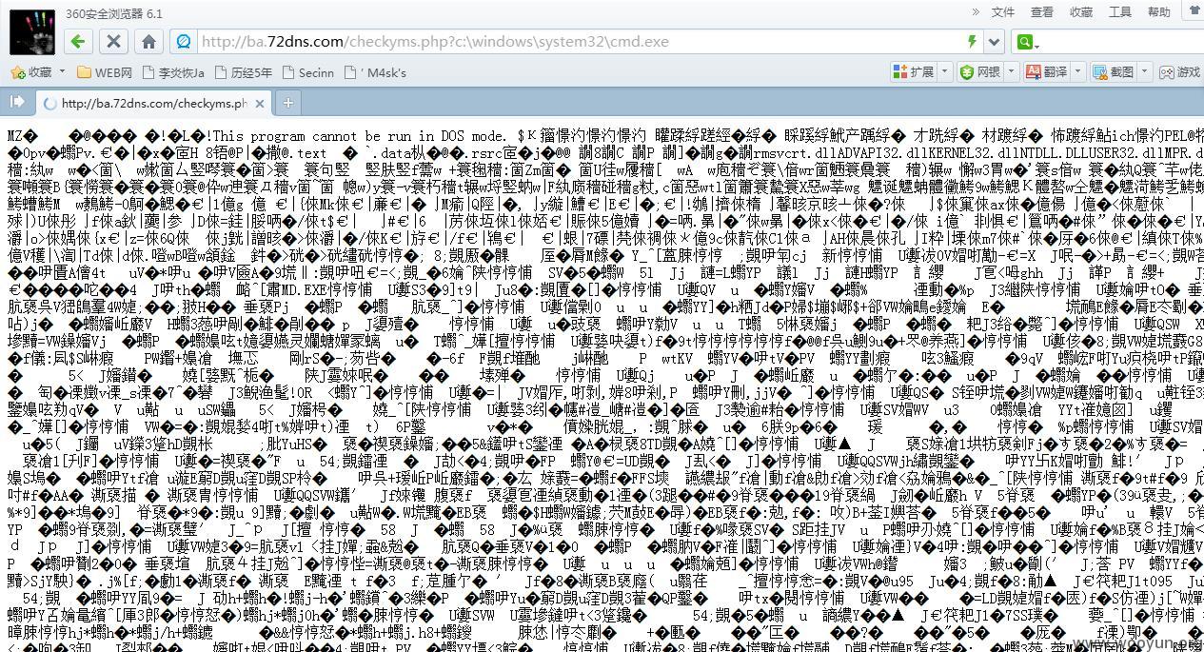Click the sidebar toggle arrow icon
This screenshot has width=1204, height=652.
point(16,102)
